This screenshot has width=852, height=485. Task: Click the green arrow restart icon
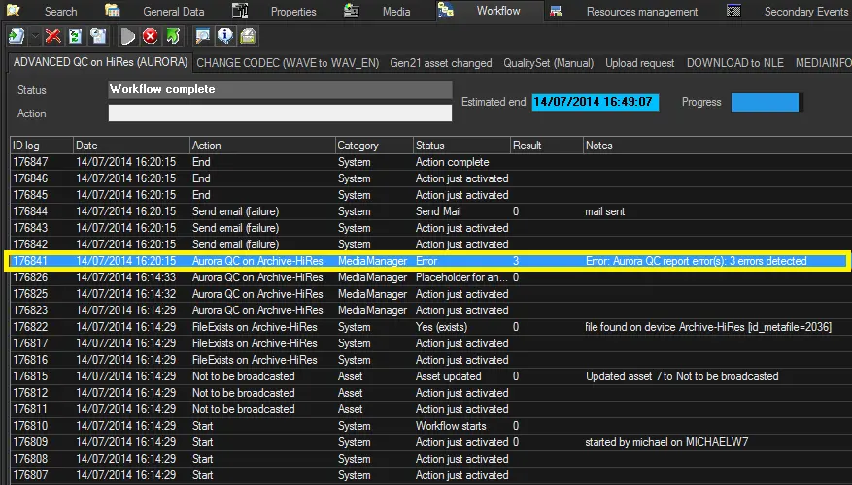(x=172, y=37)
